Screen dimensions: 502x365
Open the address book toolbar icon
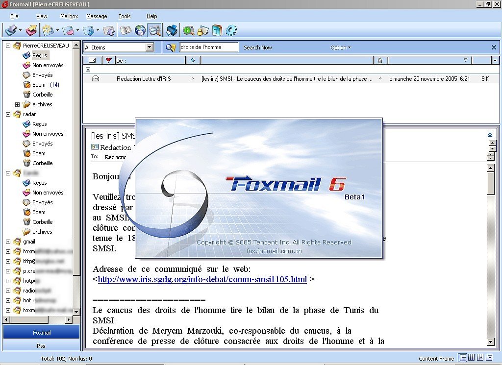126,30
